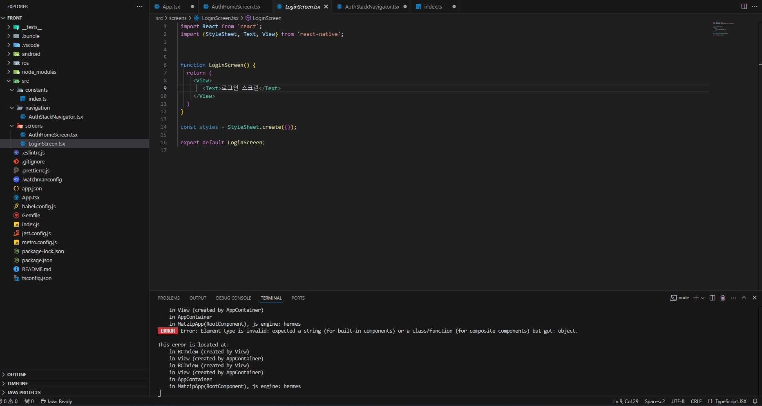Click errors and warnings count in status bar
The image size is (762, 406).
pos(9,402)
